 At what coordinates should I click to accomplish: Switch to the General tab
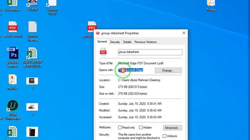pyautogui.click(x=102, y=42)
